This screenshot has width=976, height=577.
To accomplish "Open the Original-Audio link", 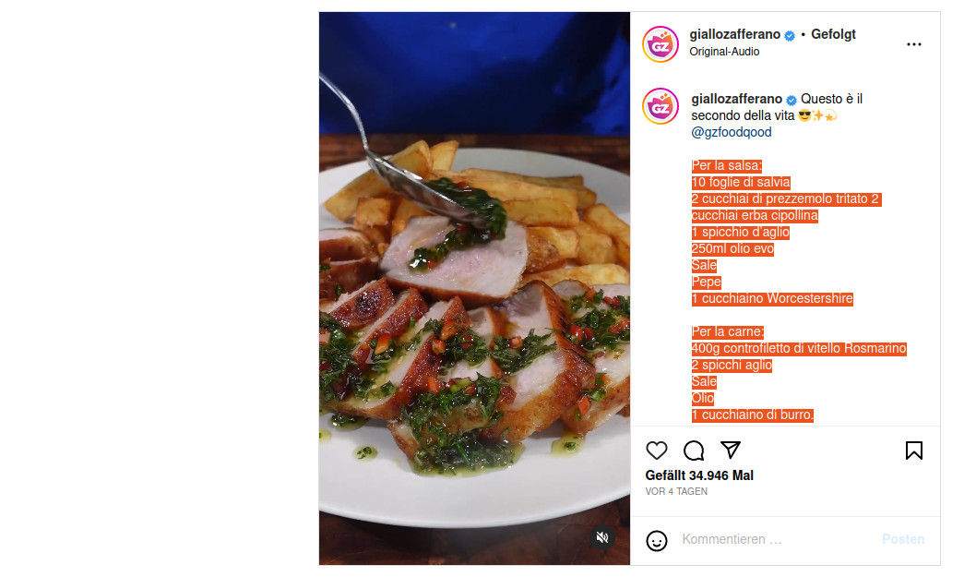I will [724, 52].
